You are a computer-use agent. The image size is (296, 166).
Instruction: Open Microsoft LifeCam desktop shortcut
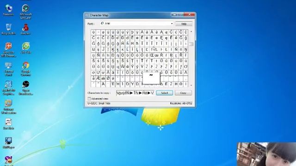(25, 12)
